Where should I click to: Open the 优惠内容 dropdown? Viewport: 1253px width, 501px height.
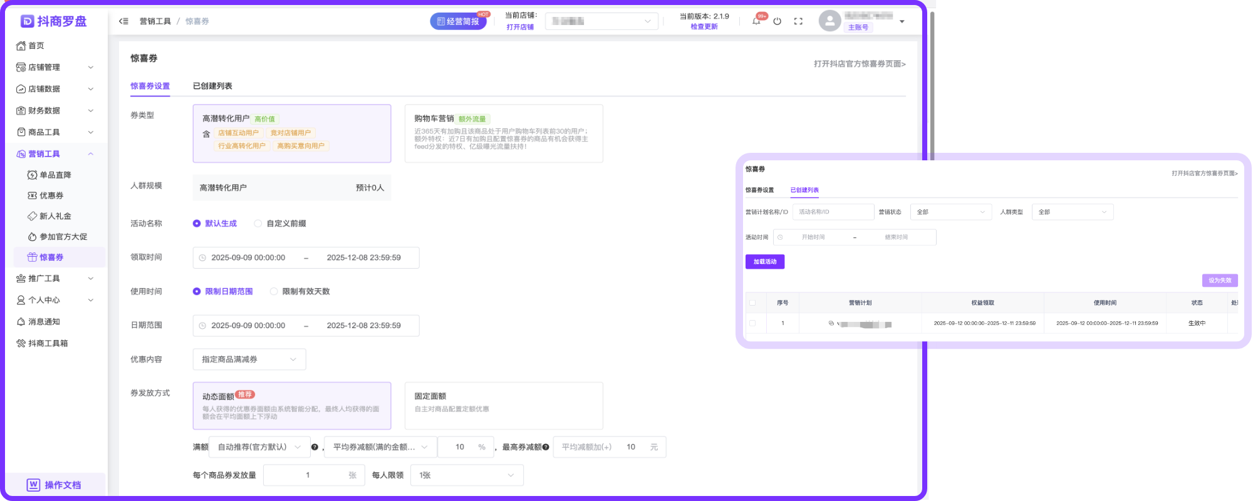coord(249,359)
